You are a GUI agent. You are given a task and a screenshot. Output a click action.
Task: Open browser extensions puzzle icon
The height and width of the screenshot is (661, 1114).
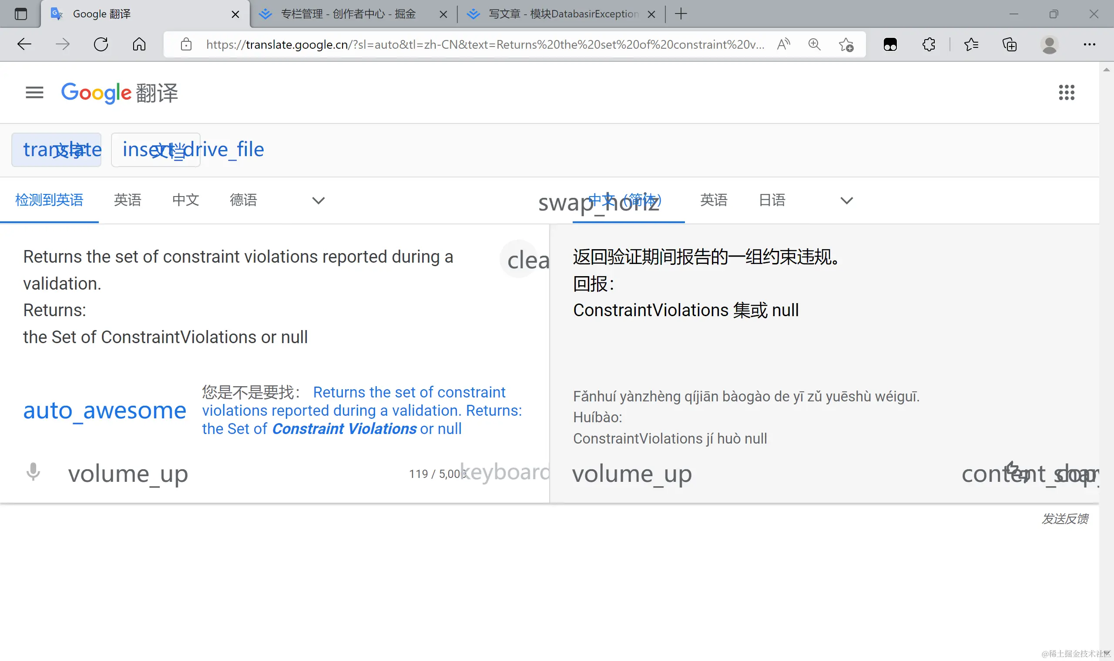(929, 44)
